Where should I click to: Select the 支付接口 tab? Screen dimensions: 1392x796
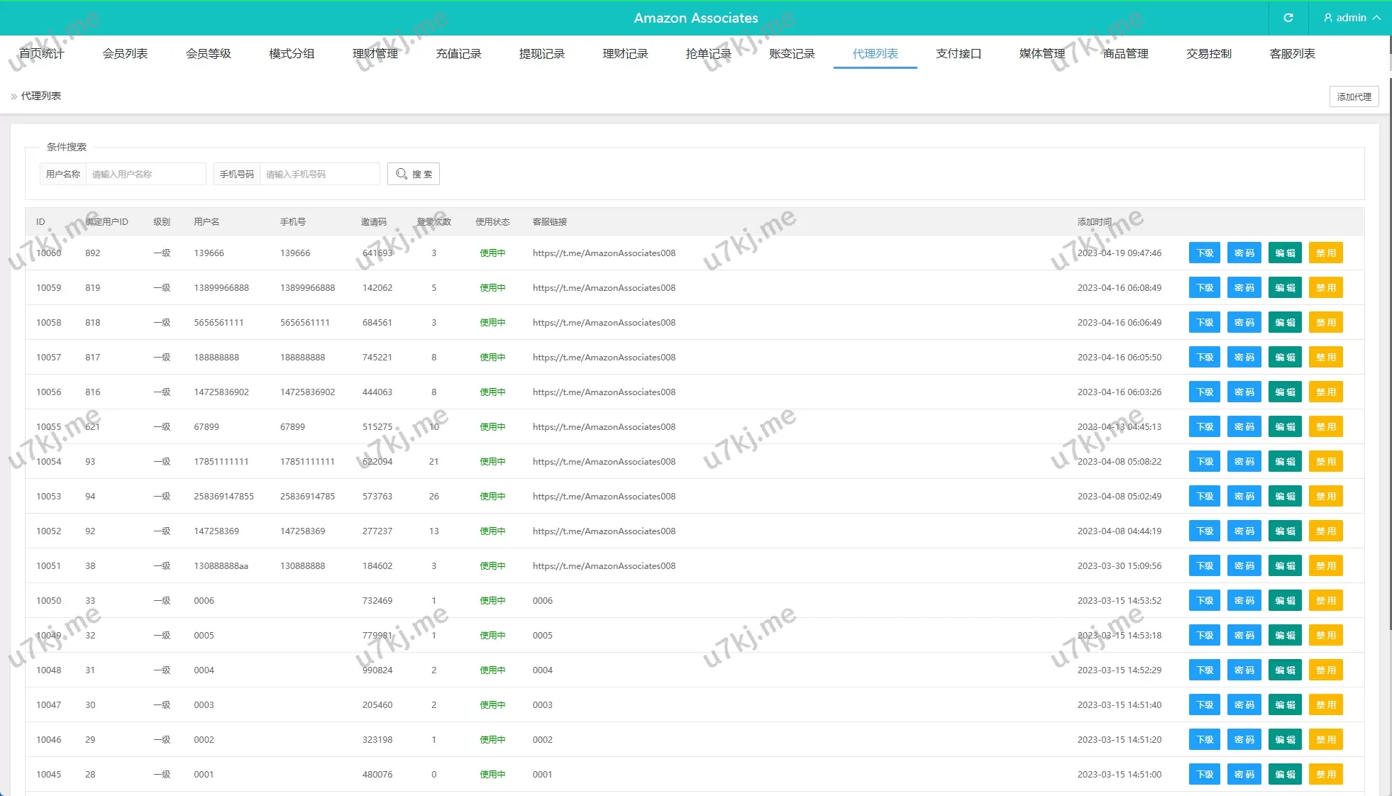click(x=959, y=54)
